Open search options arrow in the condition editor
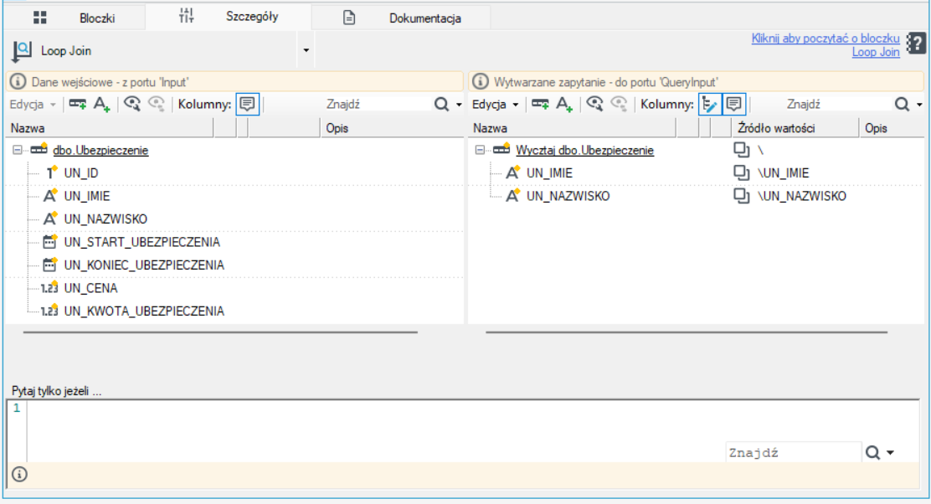Screen dimensions: 931x504 click(890, 453)
